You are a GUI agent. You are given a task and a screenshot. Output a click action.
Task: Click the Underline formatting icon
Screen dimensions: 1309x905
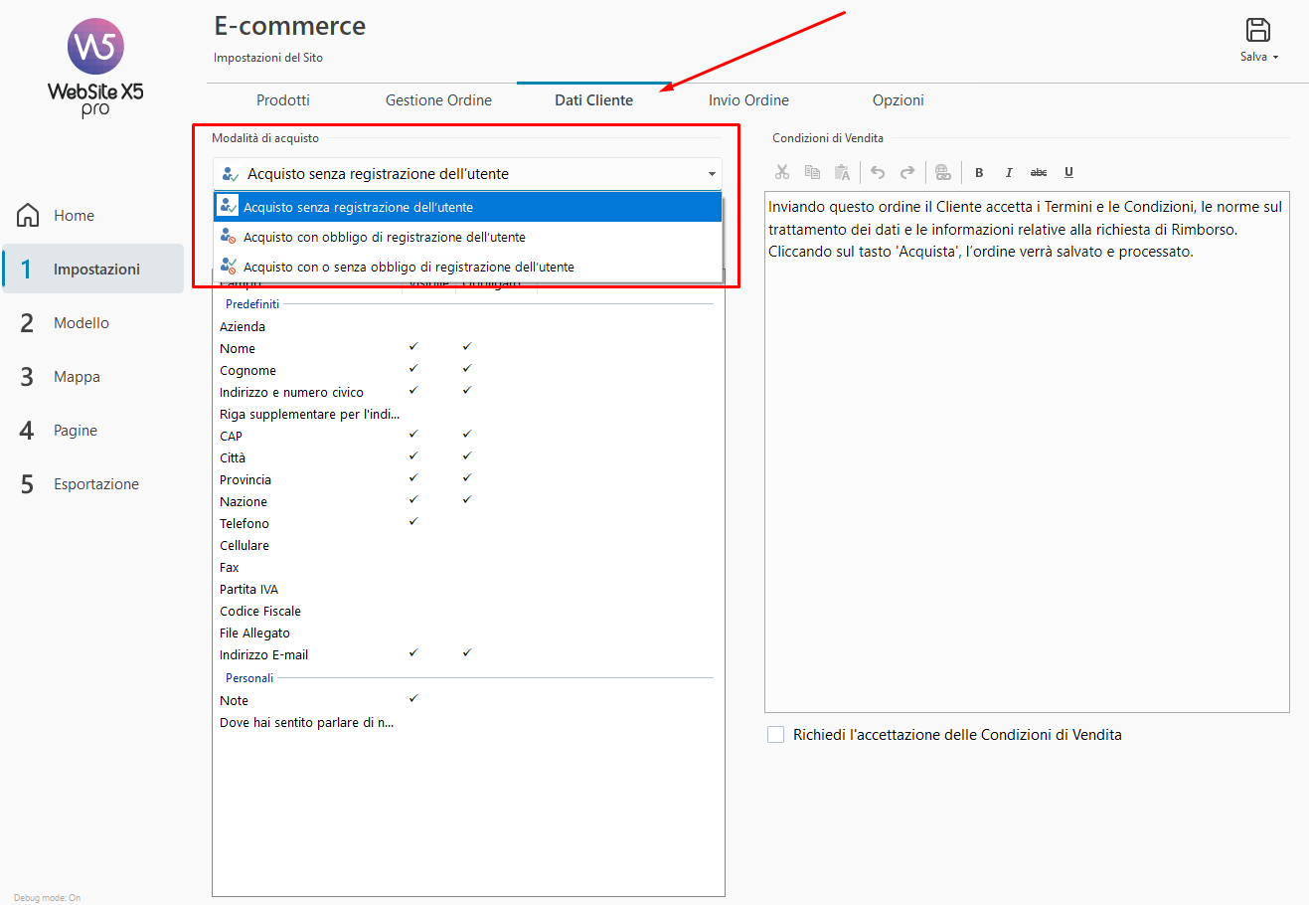click(1068, 173)
